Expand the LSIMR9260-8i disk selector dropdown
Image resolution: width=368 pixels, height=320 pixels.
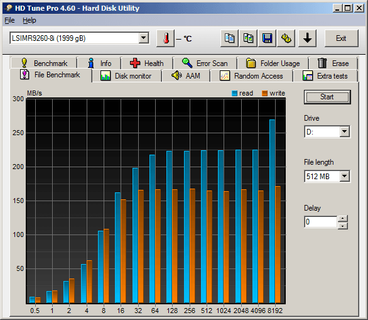(144, 38)
